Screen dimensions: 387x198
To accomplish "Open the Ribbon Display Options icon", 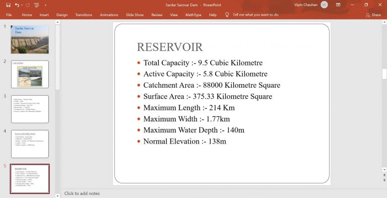I will [338, 5].
